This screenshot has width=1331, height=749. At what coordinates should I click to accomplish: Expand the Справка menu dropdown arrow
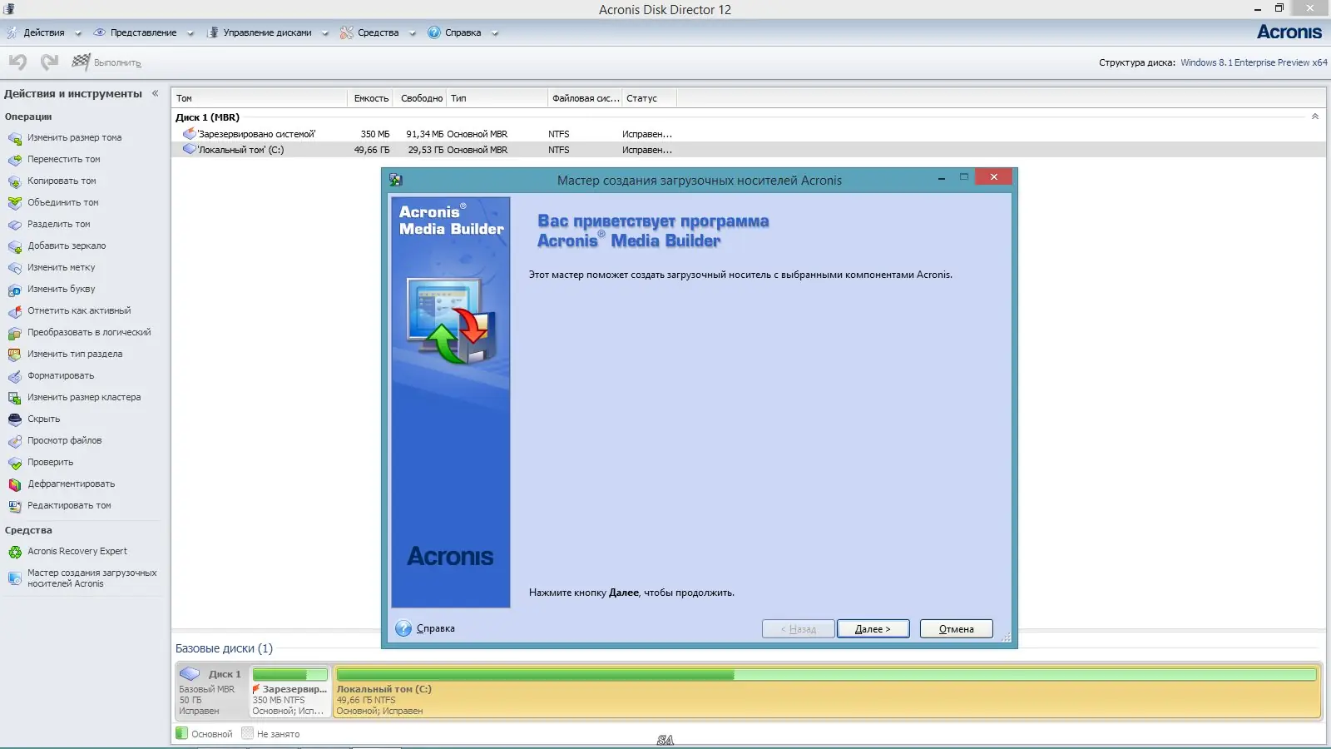click(495, 33)
